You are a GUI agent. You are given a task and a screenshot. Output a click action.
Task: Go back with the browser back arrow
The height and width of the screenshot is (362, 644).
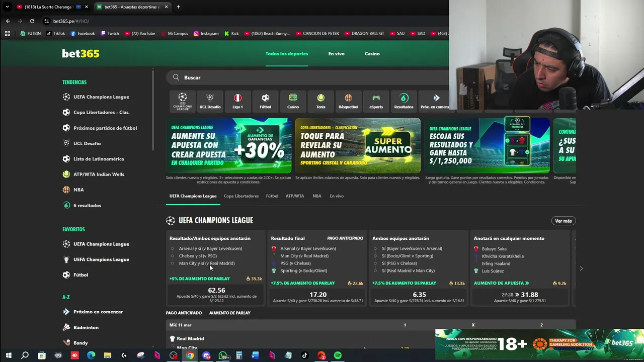[8, 21]
